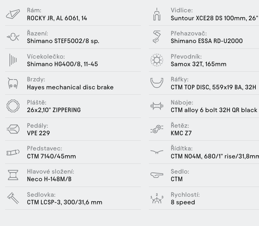259x226 pixels.
Task: Click the pedal icon next to Pedály
Action: [x=13, y=129]
